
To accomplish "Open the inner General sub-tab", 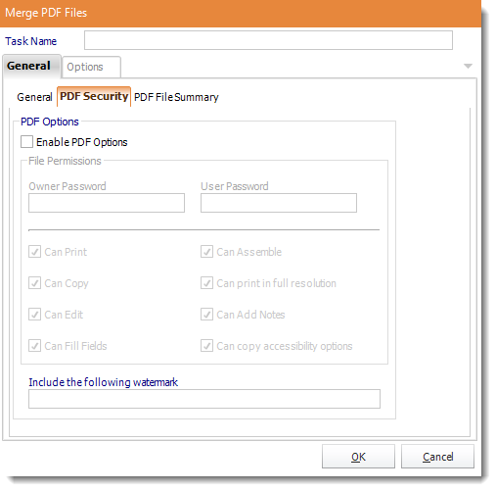I will coord(34,97).
